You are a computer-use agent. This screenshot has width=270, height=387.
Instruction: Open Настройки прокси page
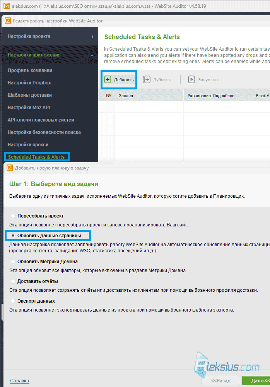(x=28, y=145)
